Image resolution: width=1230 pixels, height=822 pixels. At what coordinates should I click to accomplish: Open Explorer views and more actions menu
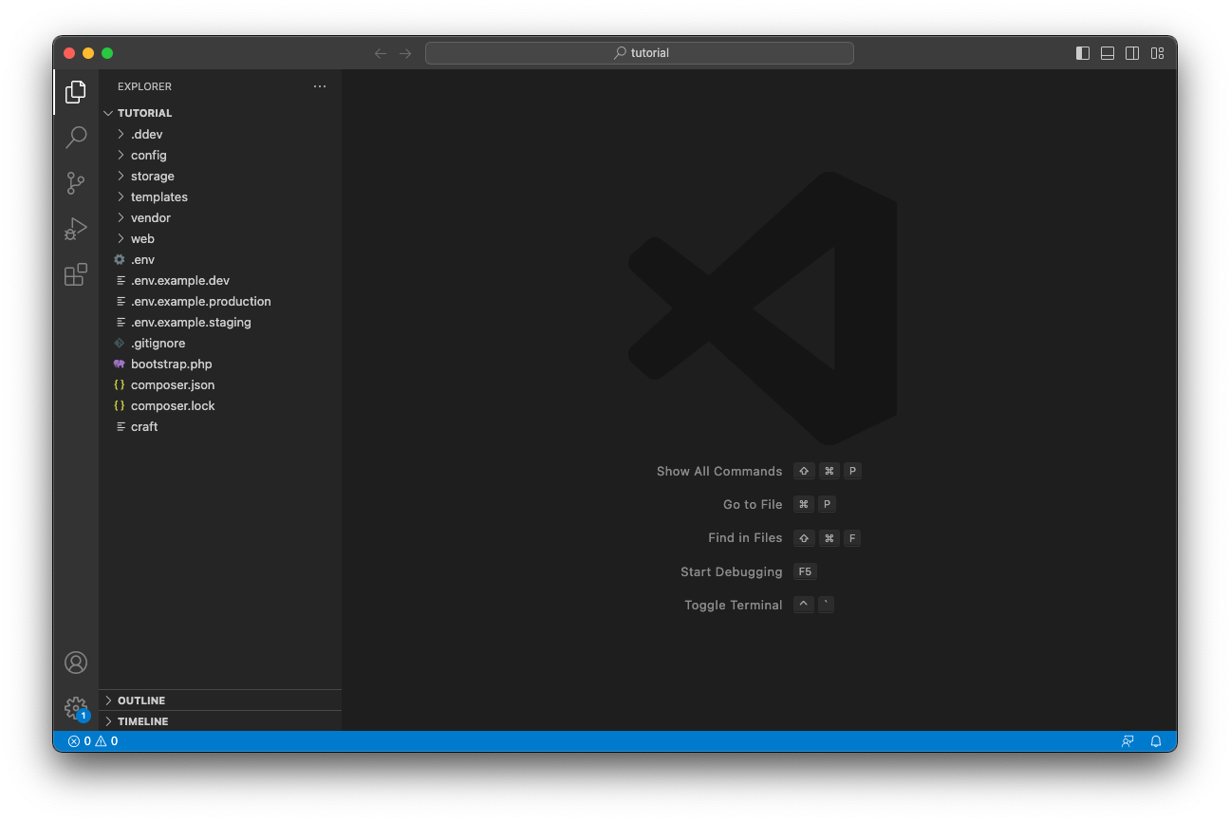320,86
